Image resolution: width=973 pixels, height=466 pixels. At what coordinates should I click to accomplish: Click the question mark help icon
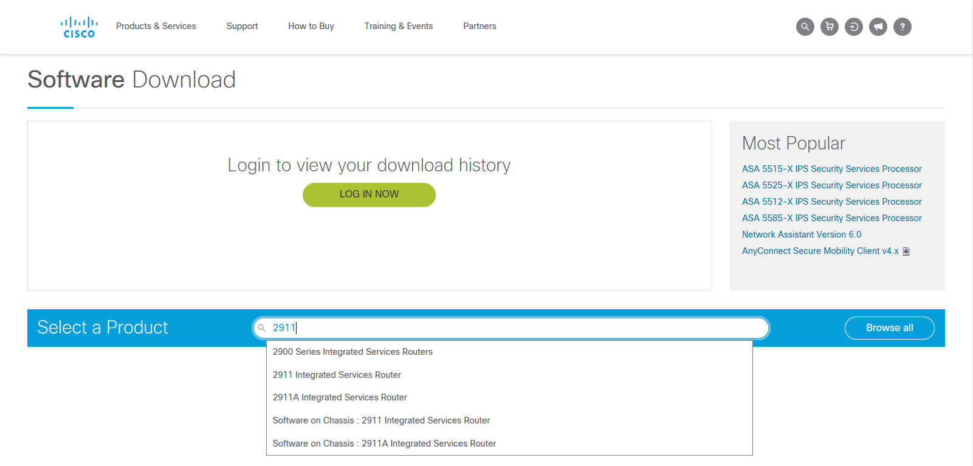pos(902,27)
